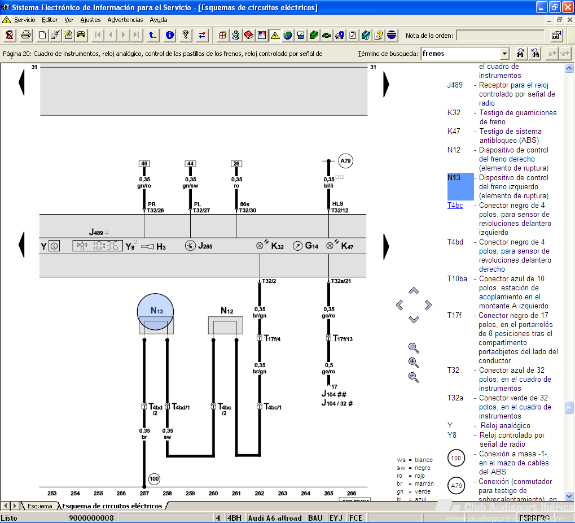
Task: Click the T17f legend entry
Action: (503, 338)
